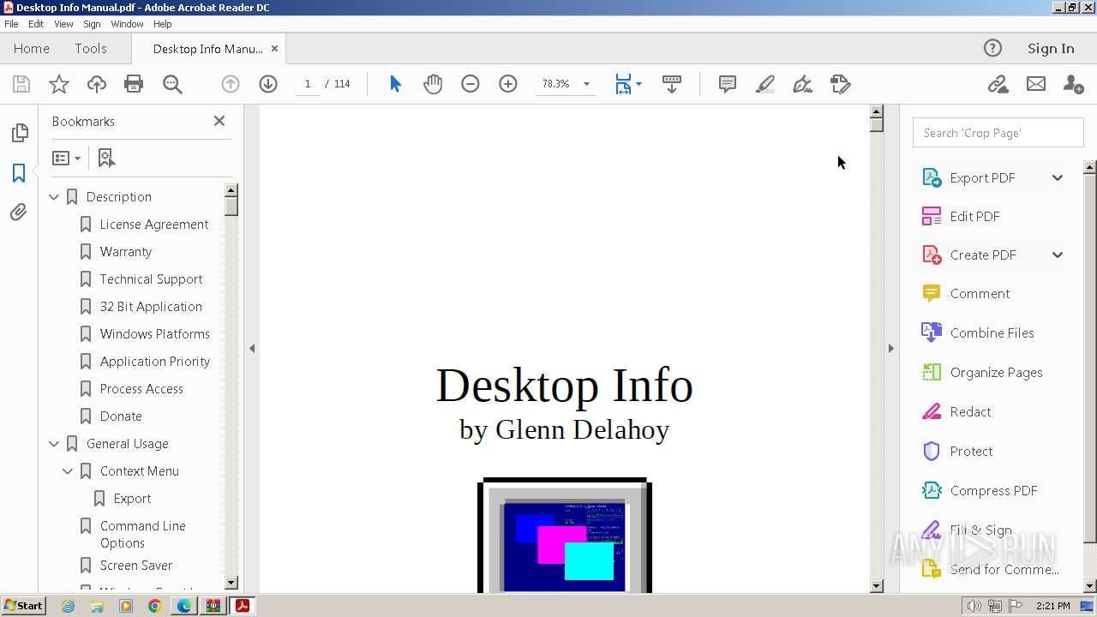Image resolution: width=1097 pixels, height=617 pixels.
Task: Jump to Screen Saver bookmark
Action: (136, 566)
